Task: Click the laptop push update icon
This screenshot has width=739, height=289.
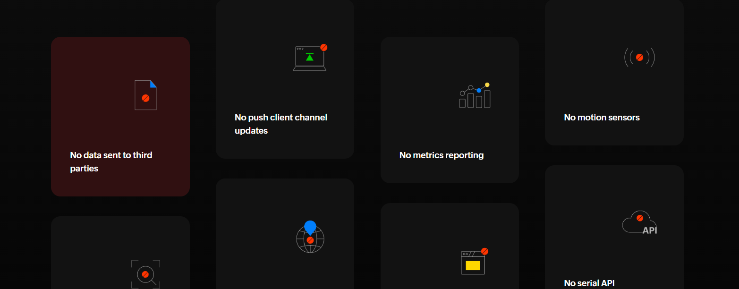Action: [310, 58]
